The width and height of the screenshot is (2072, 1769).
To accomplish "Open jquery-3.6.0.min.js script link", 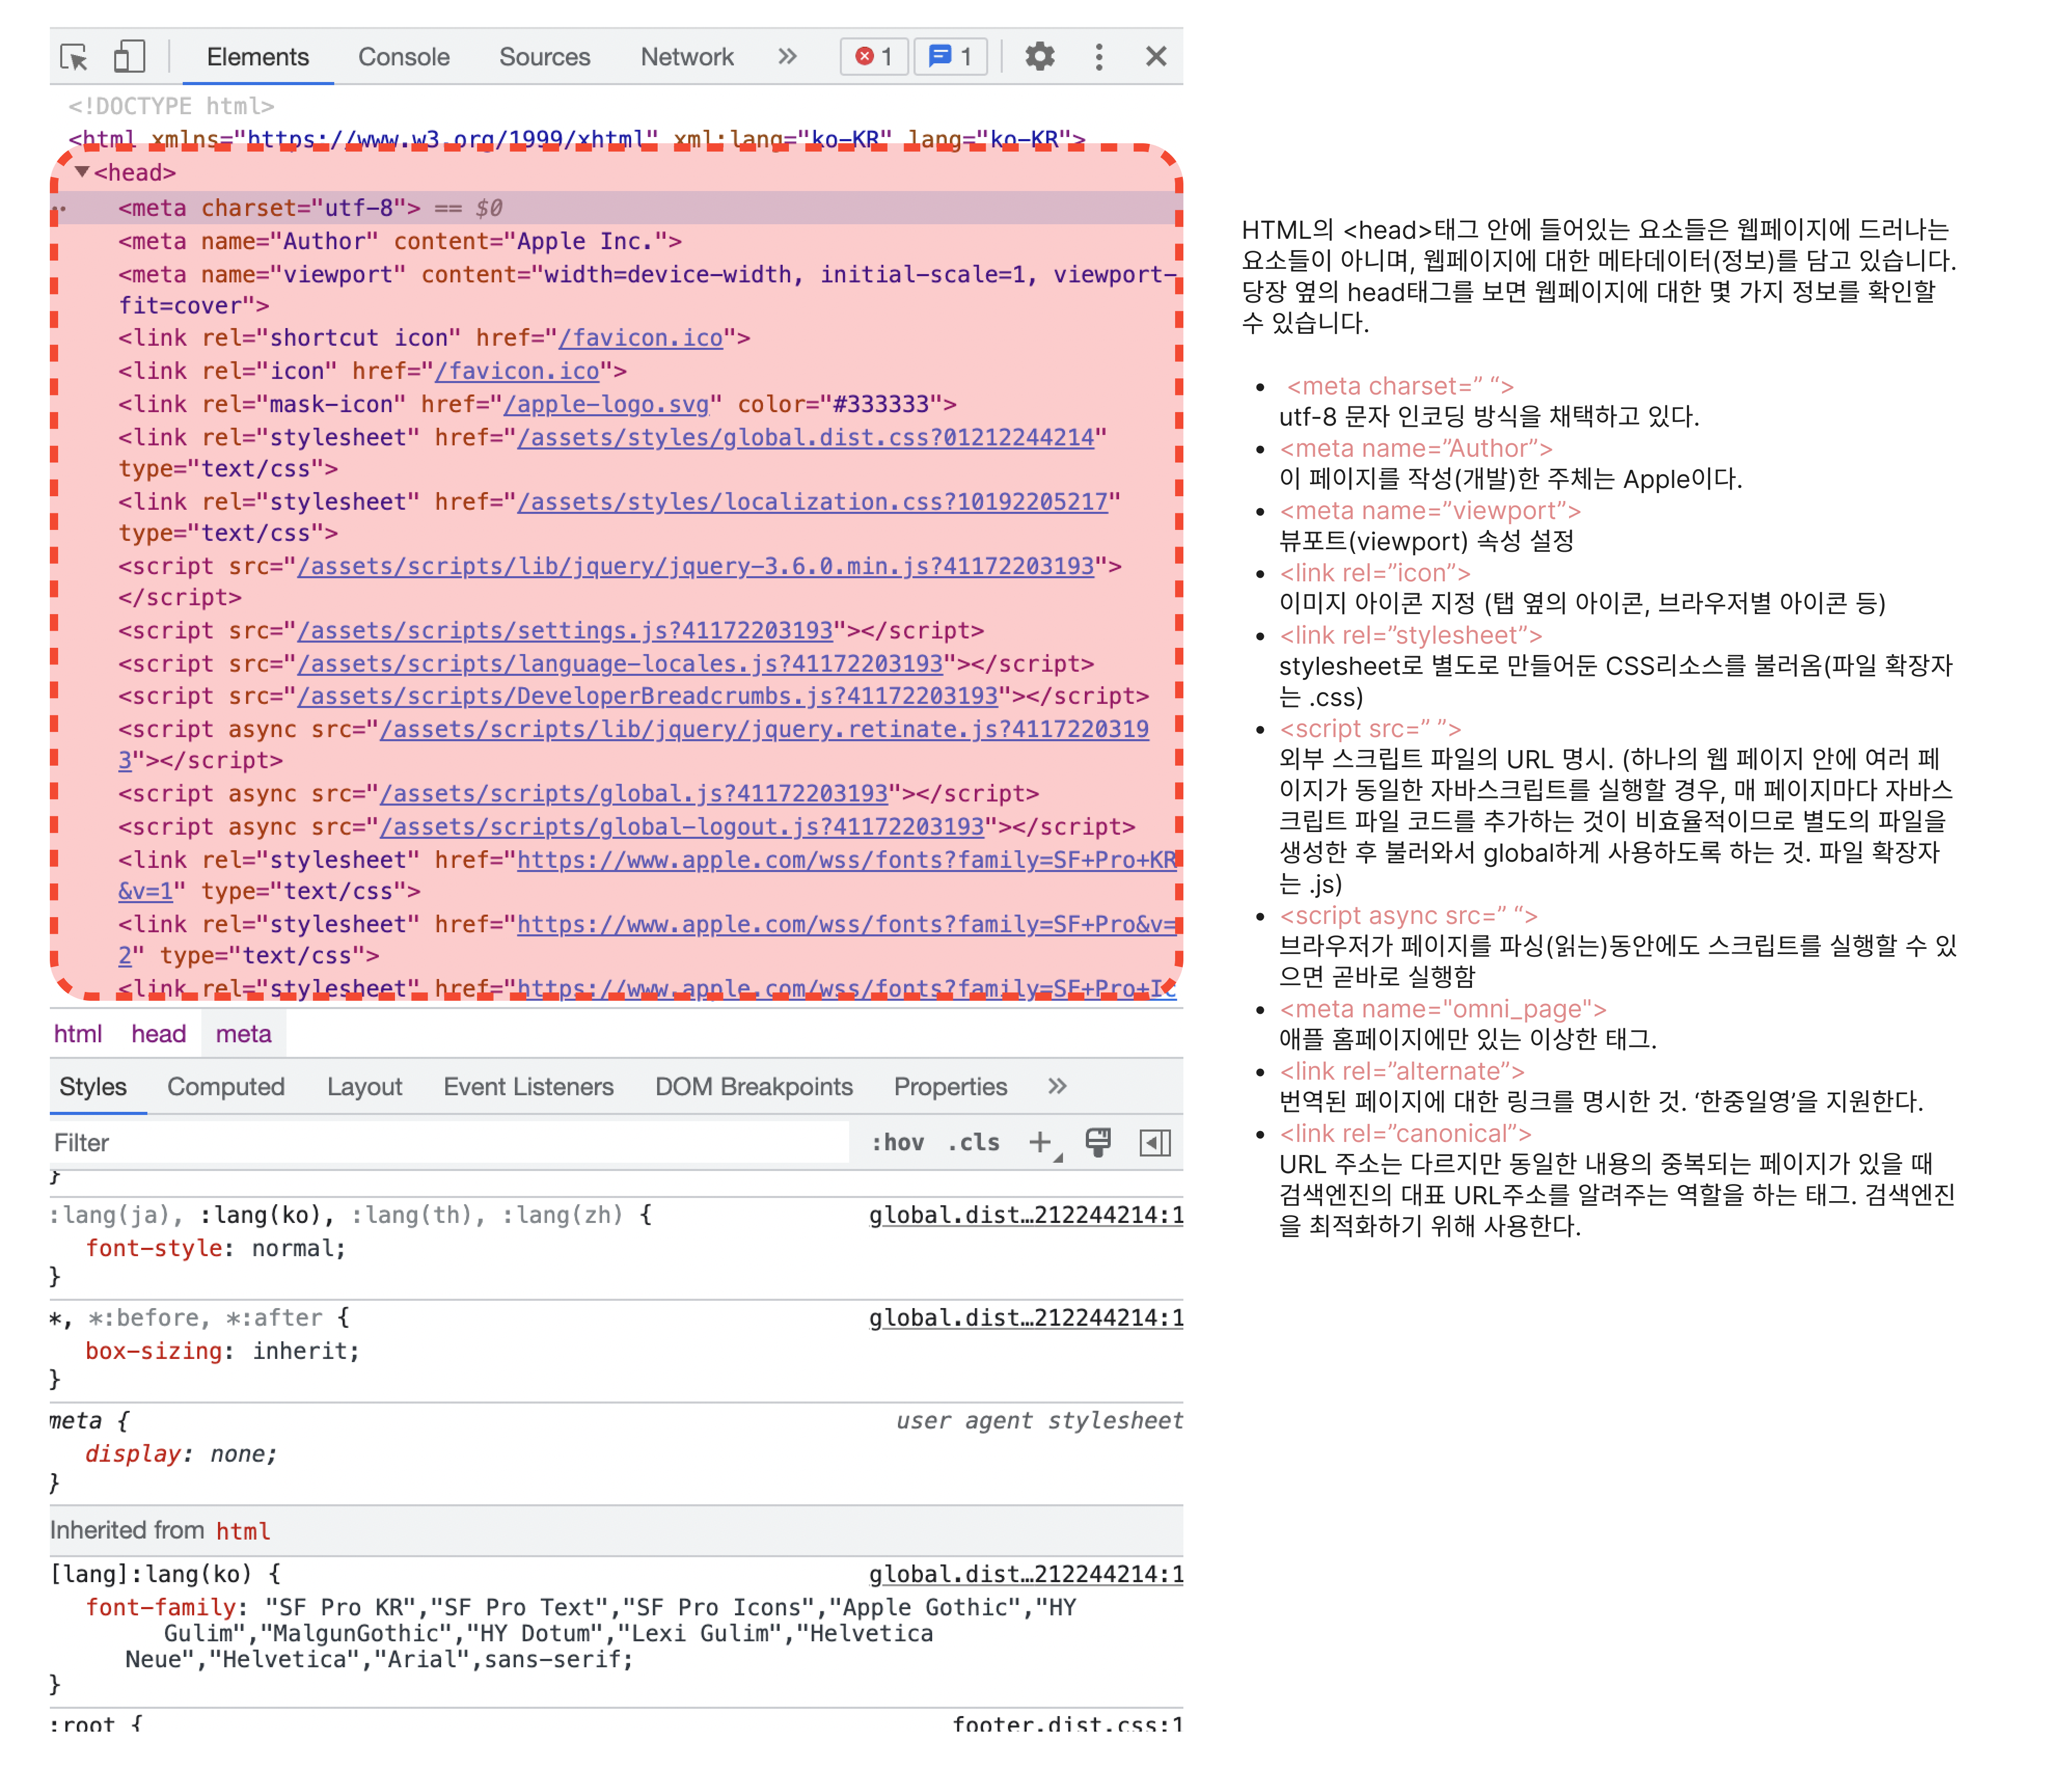I will point(696,566).
